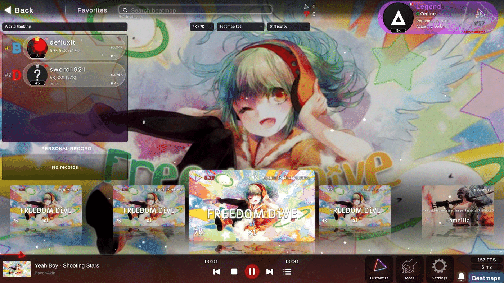Click the Online status in the profile card
This screenshot has height=283, width=504.
pos(426,14)
